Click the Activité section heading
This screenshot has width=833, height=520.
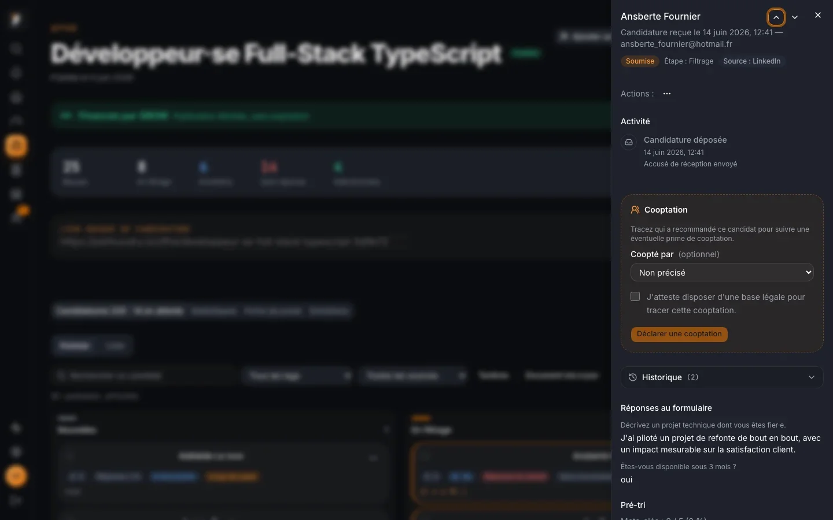635,121
